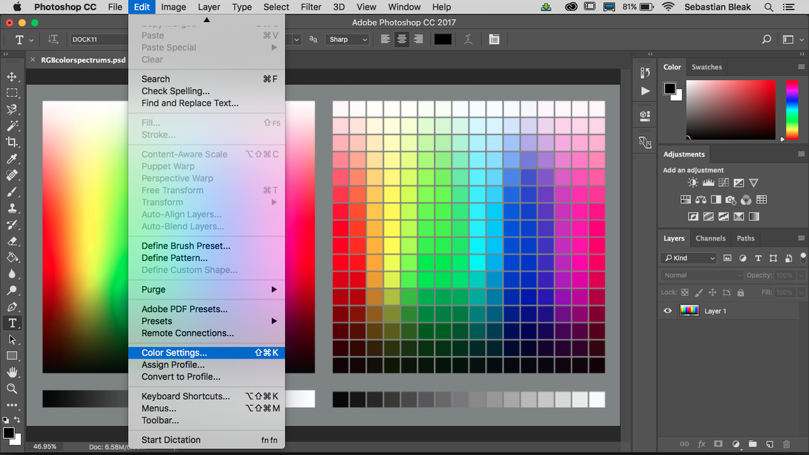Switch to the Channels tab
This screenshot has height=455, width=809.
[711, 238]
